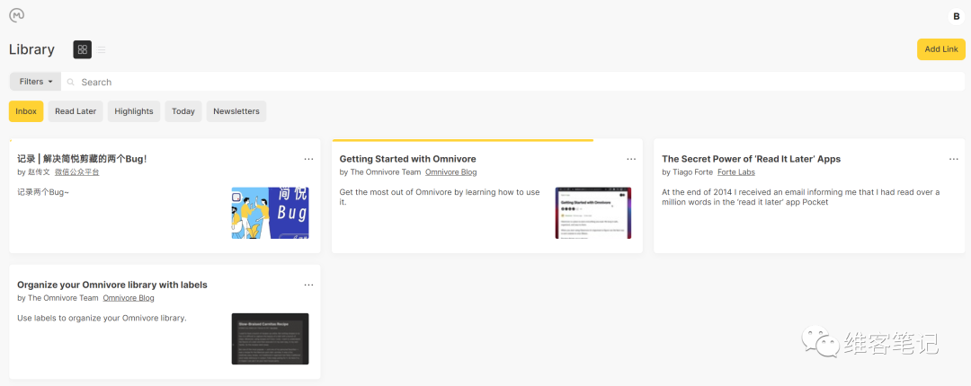Click author text 'by Tiago Forte'
This screenshot has width=971, height=386.
pos(688,172)
